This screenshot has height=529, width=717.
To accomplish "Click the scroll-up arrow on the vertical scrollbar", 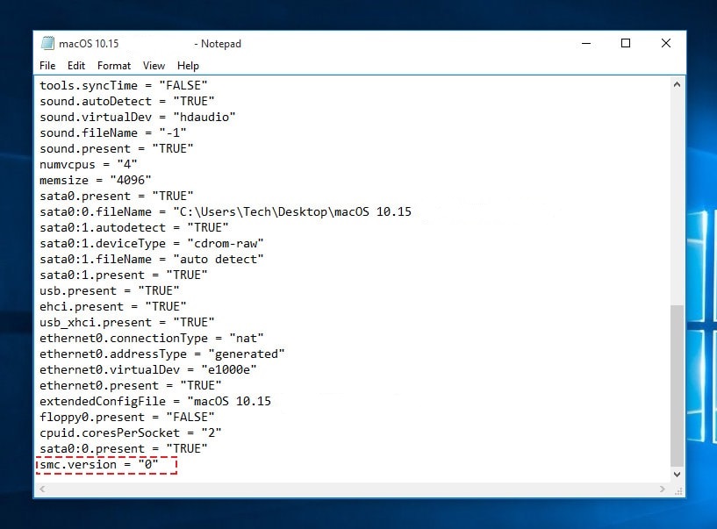I will (x=676, y=84).
